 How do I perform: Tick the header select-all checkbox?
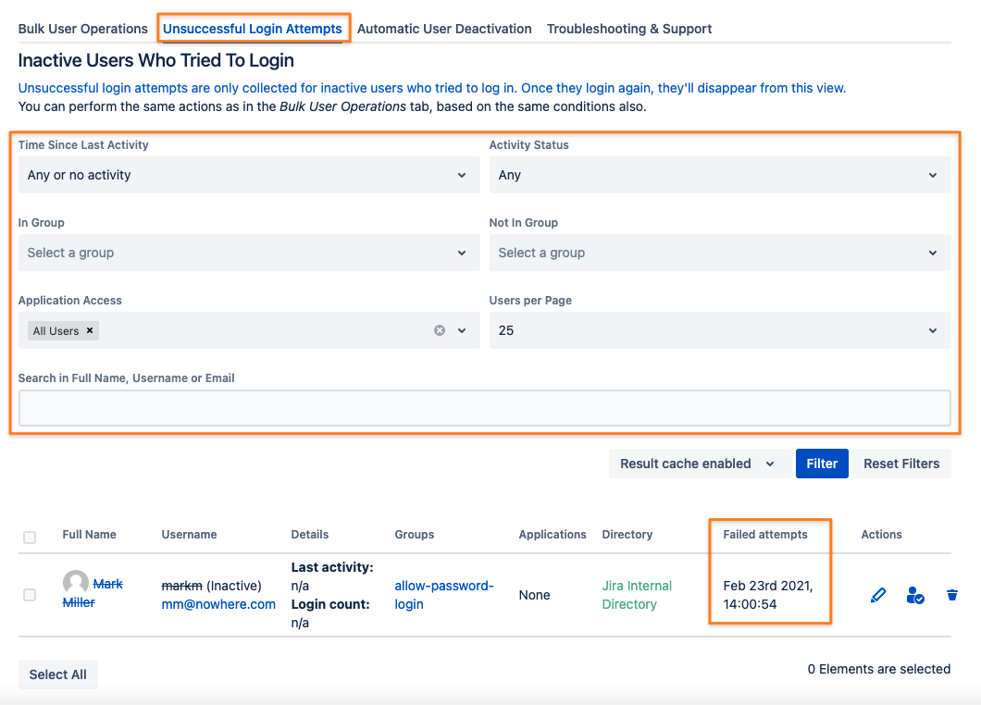(30, 538)
